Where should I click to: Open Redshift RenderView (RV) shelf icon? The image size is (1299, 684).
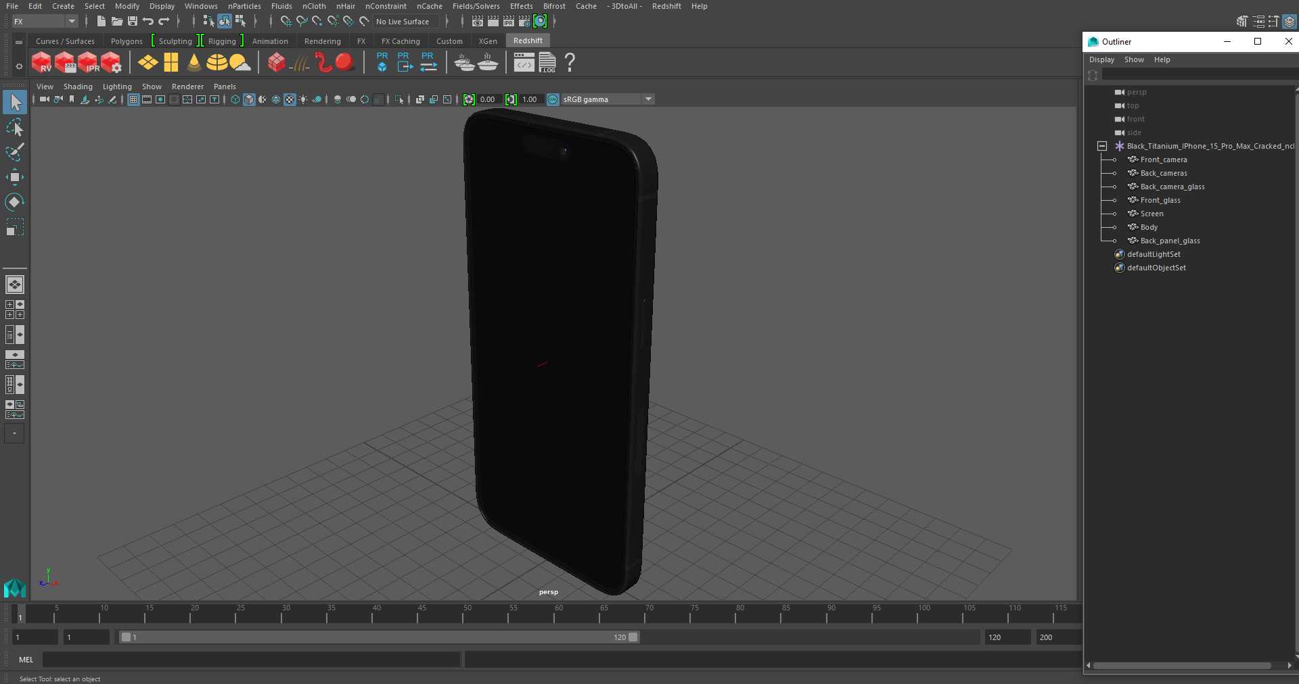click(42, 63)
